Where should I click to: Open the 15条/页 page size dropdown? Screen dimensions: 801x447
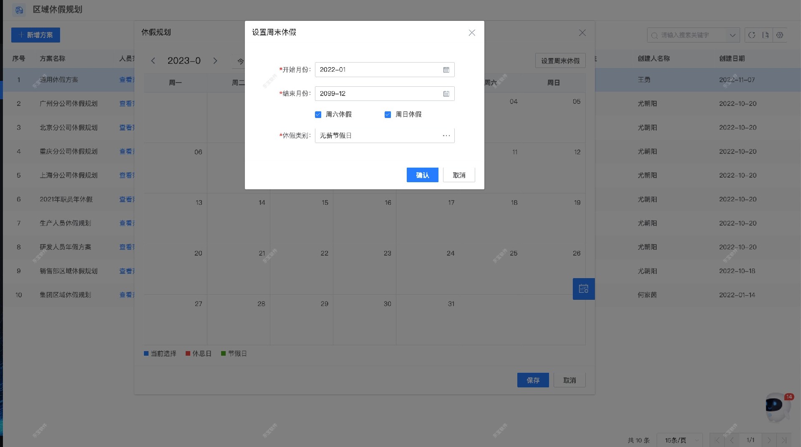[x=679, y=440]
